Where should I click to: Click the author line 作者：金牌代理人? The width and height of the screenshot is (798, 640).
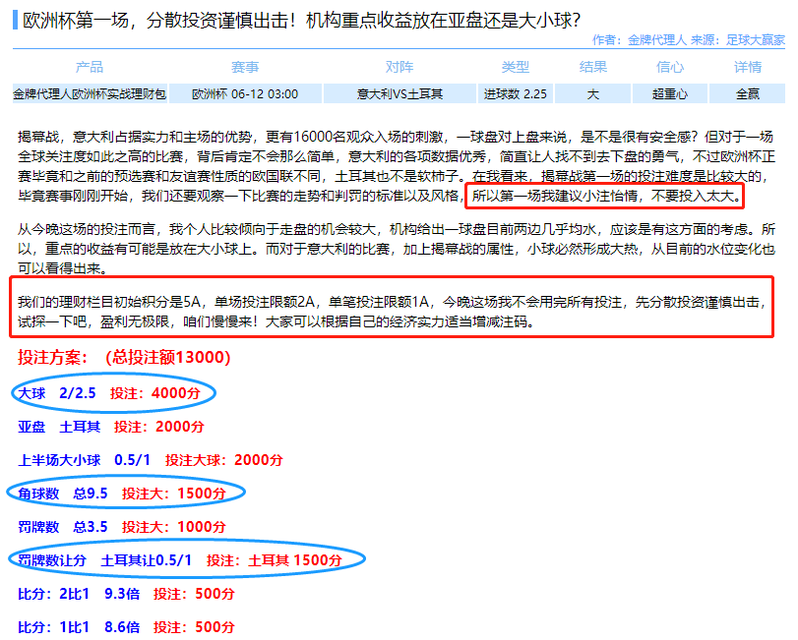pyautogui.click(x=640, y=40)
